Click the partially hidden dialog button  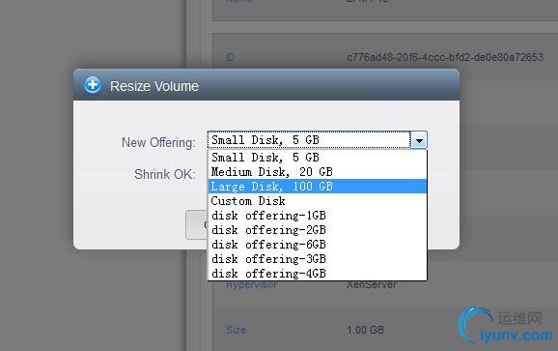point(196,225)
